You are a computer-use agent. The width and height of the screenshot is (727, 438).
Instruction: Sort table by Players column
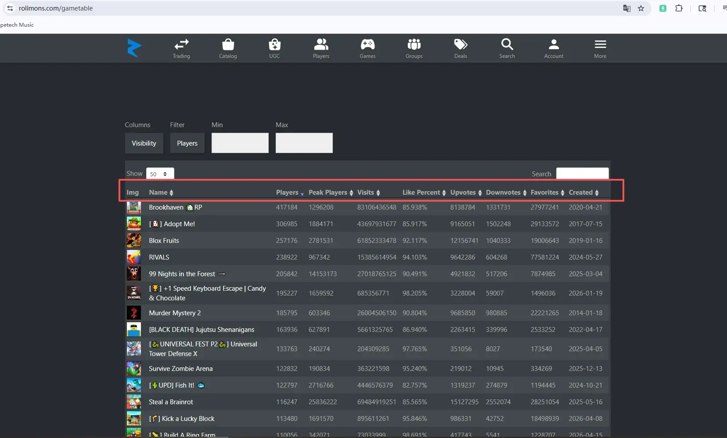[290, 192]
